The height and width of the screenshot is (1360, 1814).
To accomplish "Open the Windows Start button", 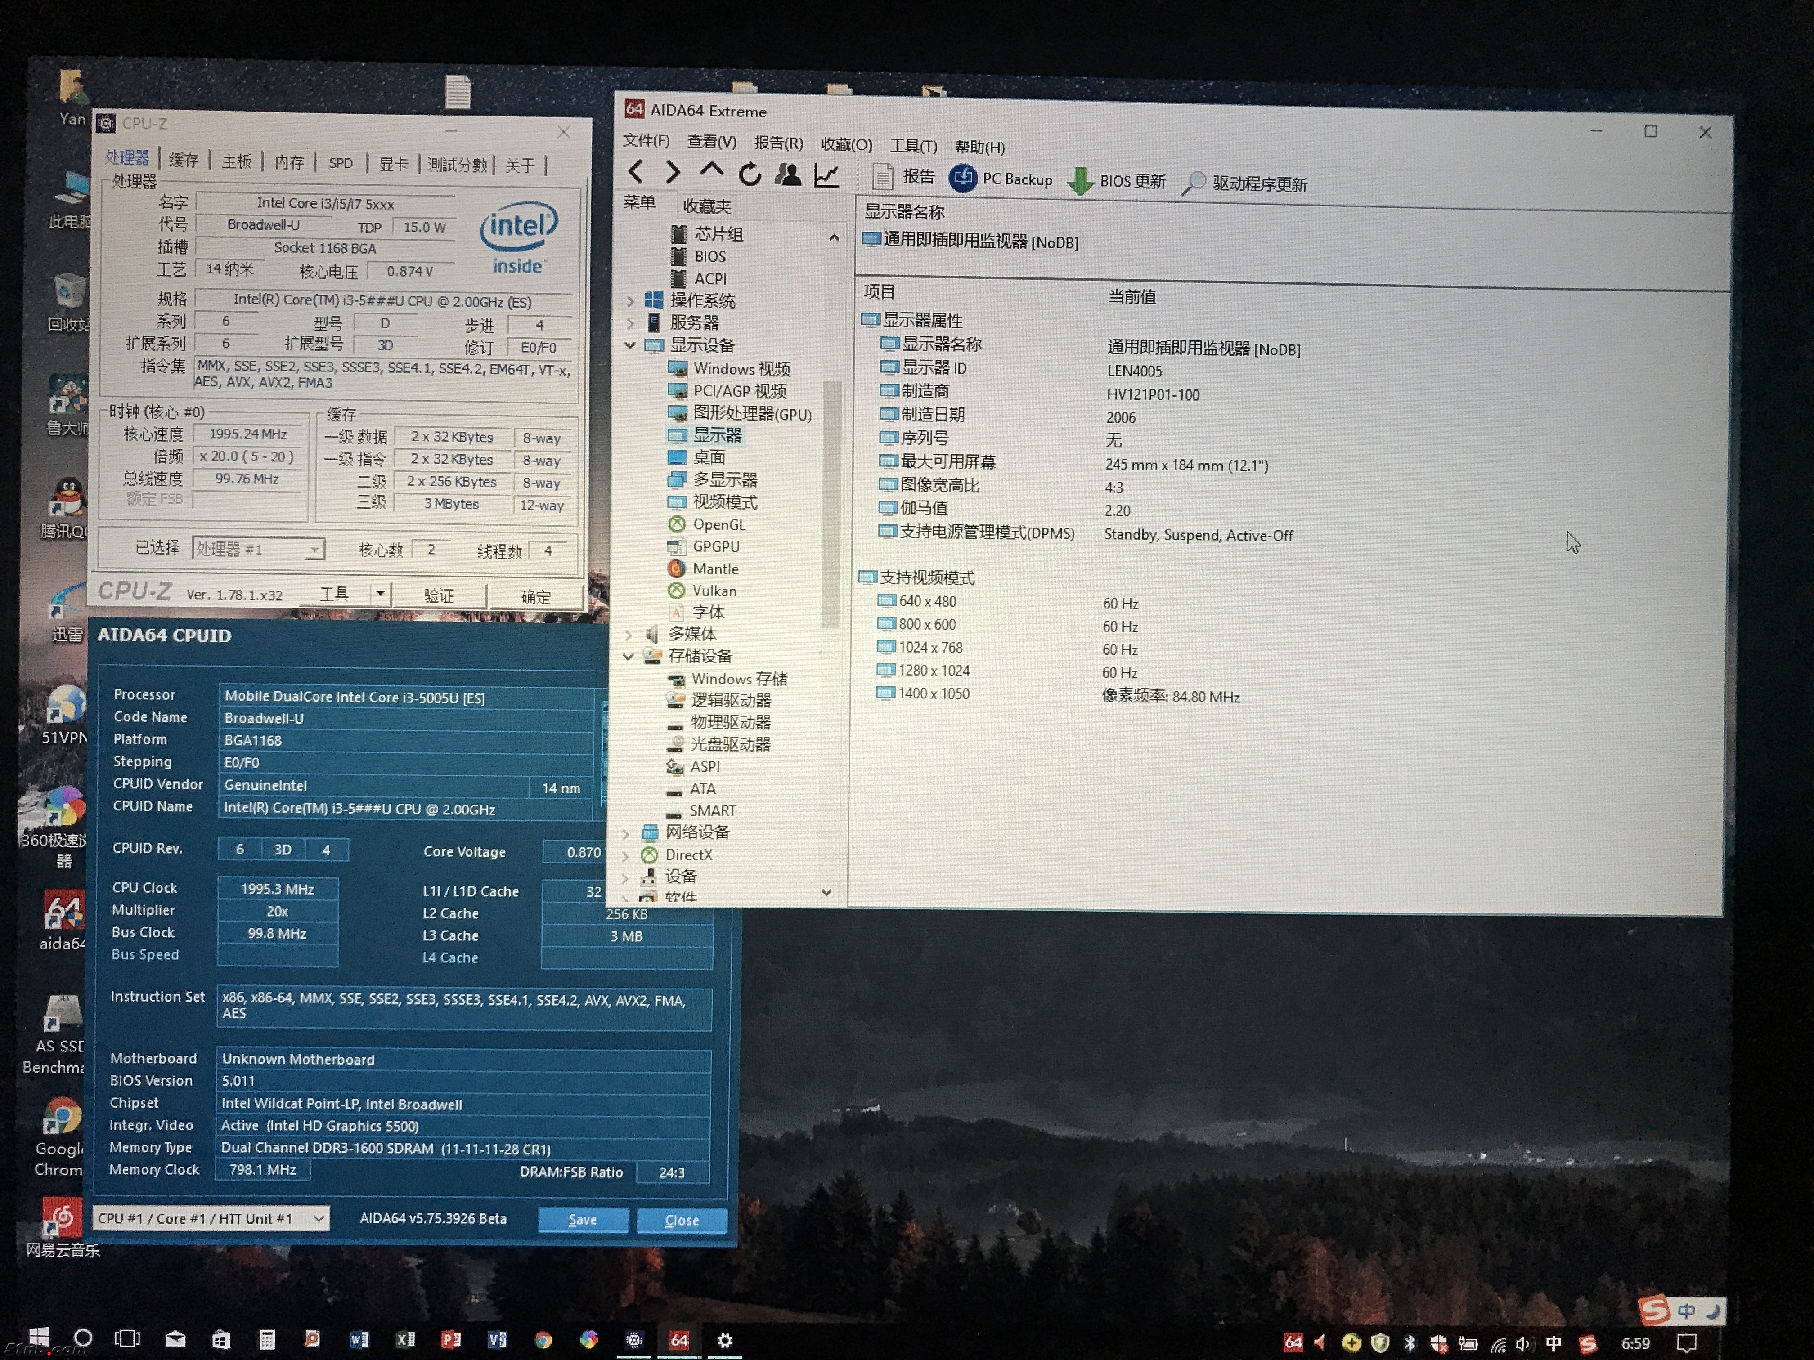I will [x=39, y=1337].
